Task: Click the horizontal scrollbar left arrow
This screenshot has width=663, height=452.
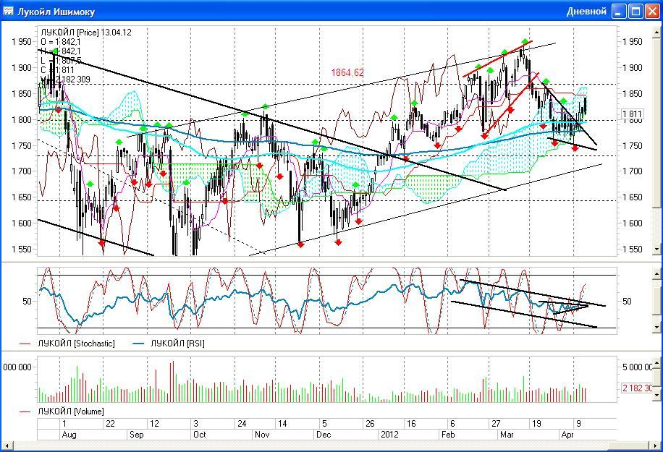Action: point(7,445)
